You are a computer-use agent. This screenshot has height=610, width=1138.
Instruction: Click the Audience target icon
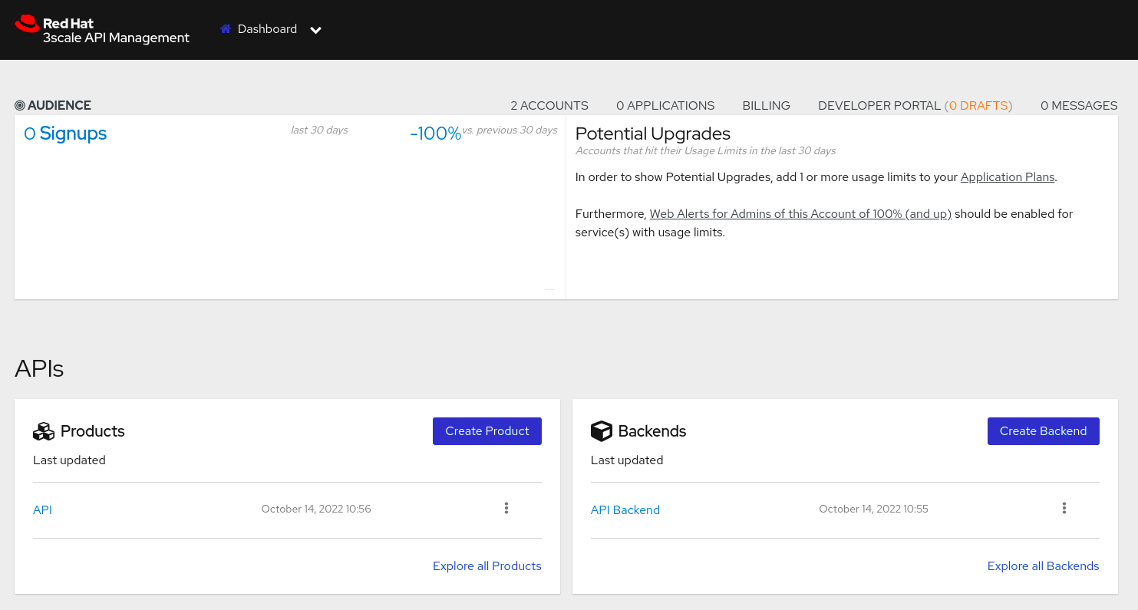pos(20,106)
